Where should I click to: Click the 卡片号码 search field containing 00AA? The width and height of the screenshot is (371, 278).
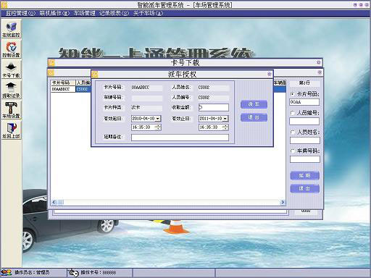click(304, 102)
